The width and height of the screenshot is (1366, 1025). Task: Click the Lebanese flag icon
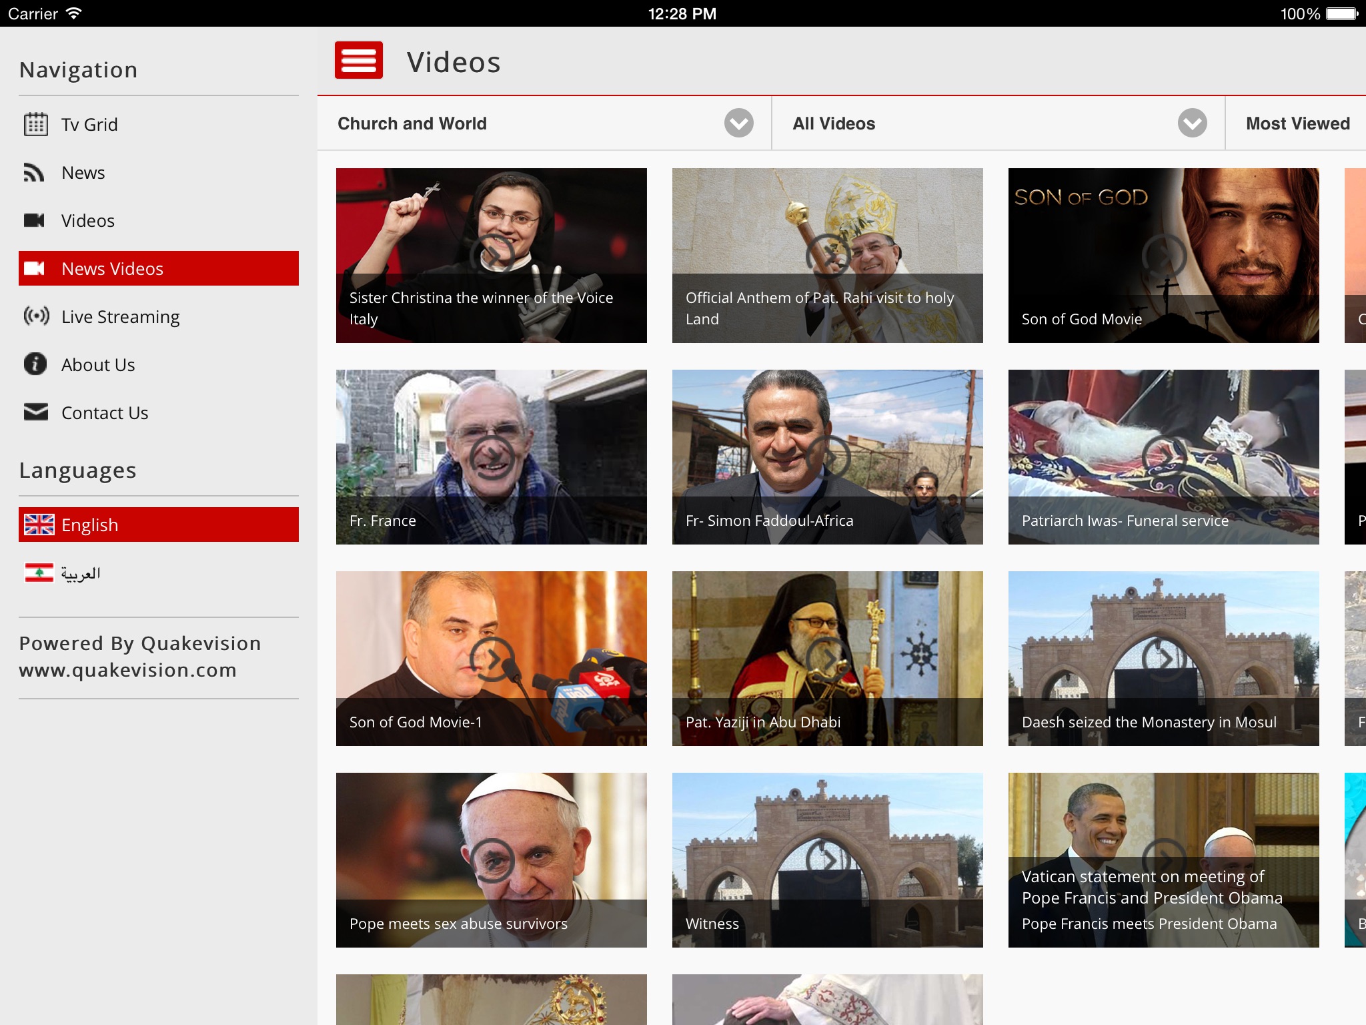pos(39,573)
